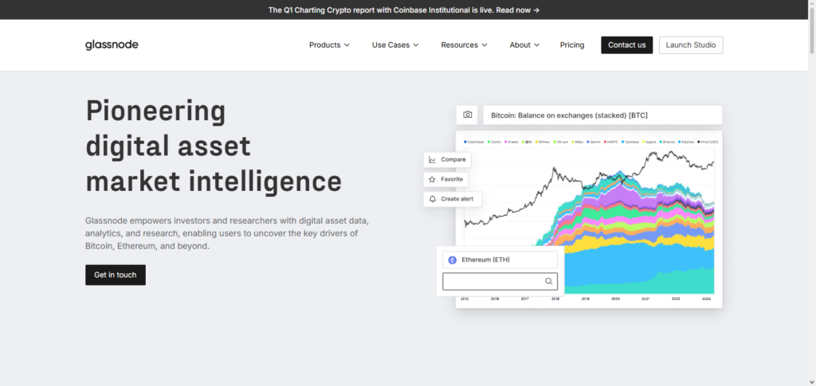Click the magnifier search icon in asset box

pyautogui.click(x=549, y=281)
